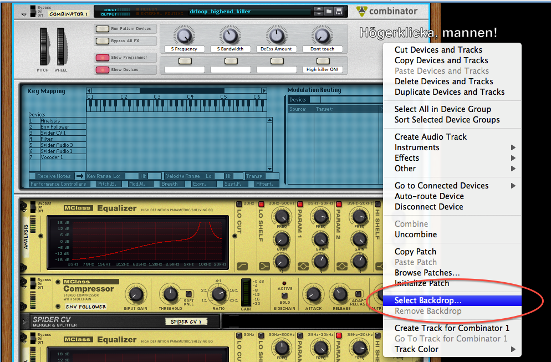551x362 pixels.
Task: Toggle PARAM 1 band on the Analysis Equalizer
Action: coord(300,204)
